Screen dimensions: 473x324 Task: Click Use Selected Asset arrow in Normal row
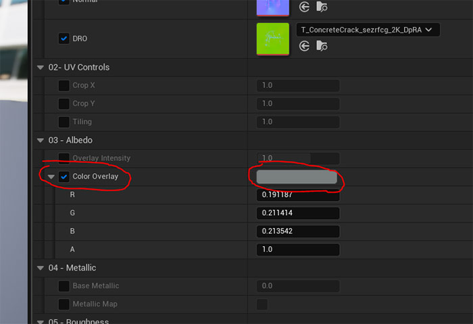pos(304,7)
